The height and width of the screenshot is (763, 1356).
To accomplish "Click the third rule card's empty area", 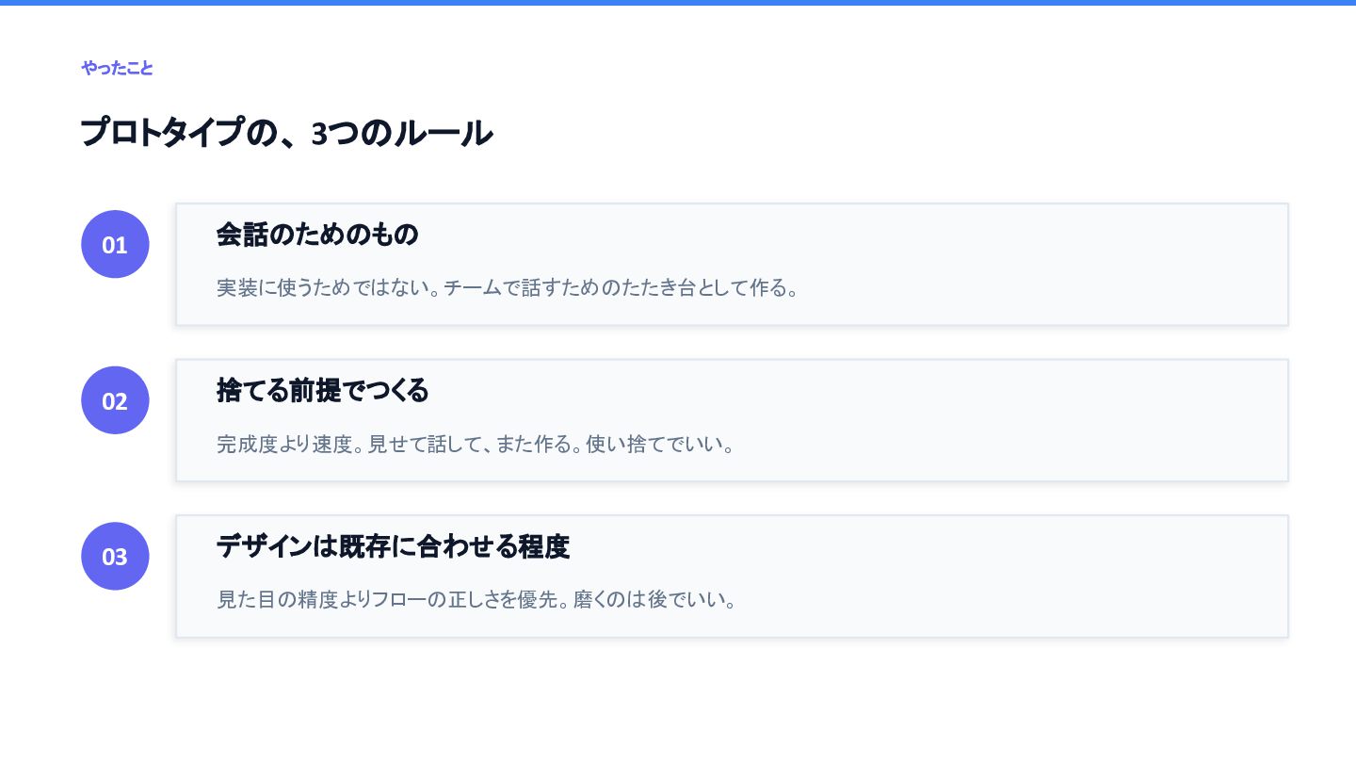I will tap(942, 576).
